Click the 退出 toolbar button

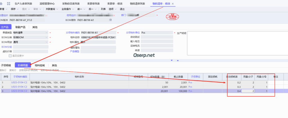(122, 9)
